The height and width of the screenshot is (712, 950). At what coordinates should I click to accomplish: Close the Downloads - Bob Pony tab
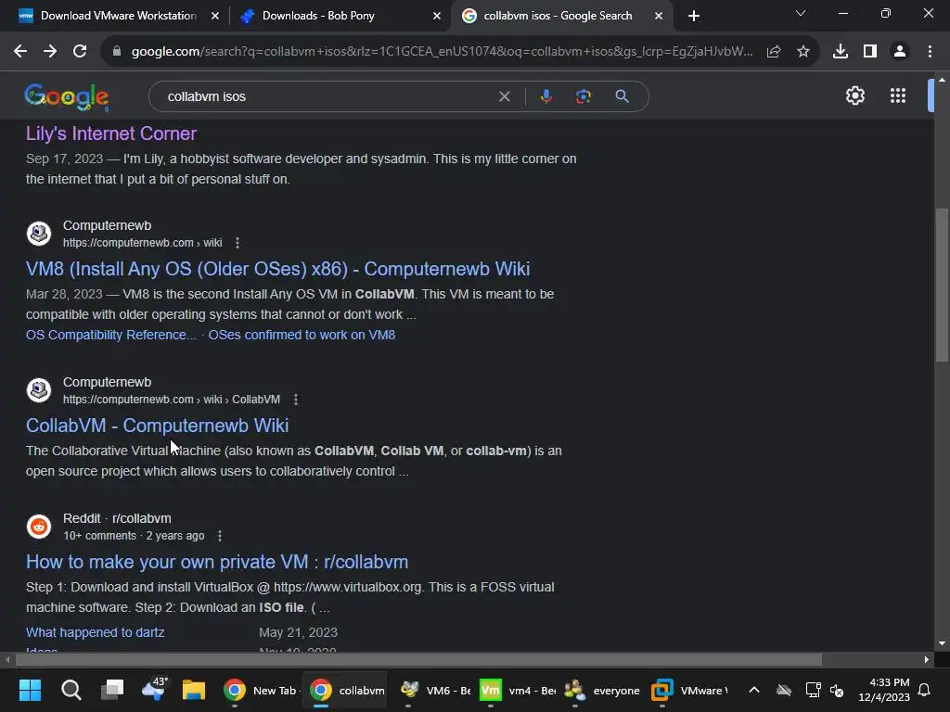[x=437, y=16]
